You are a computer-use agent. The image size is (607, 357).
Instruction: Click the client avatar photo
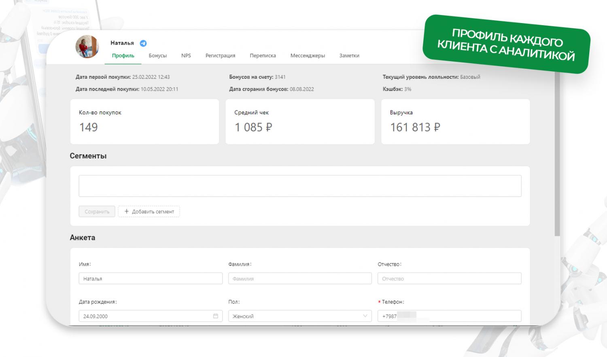click(87, 47)
